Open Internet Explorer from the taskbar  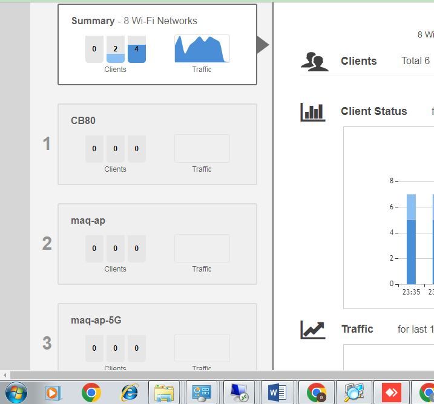pyautogui.click(x=129, y=393)
